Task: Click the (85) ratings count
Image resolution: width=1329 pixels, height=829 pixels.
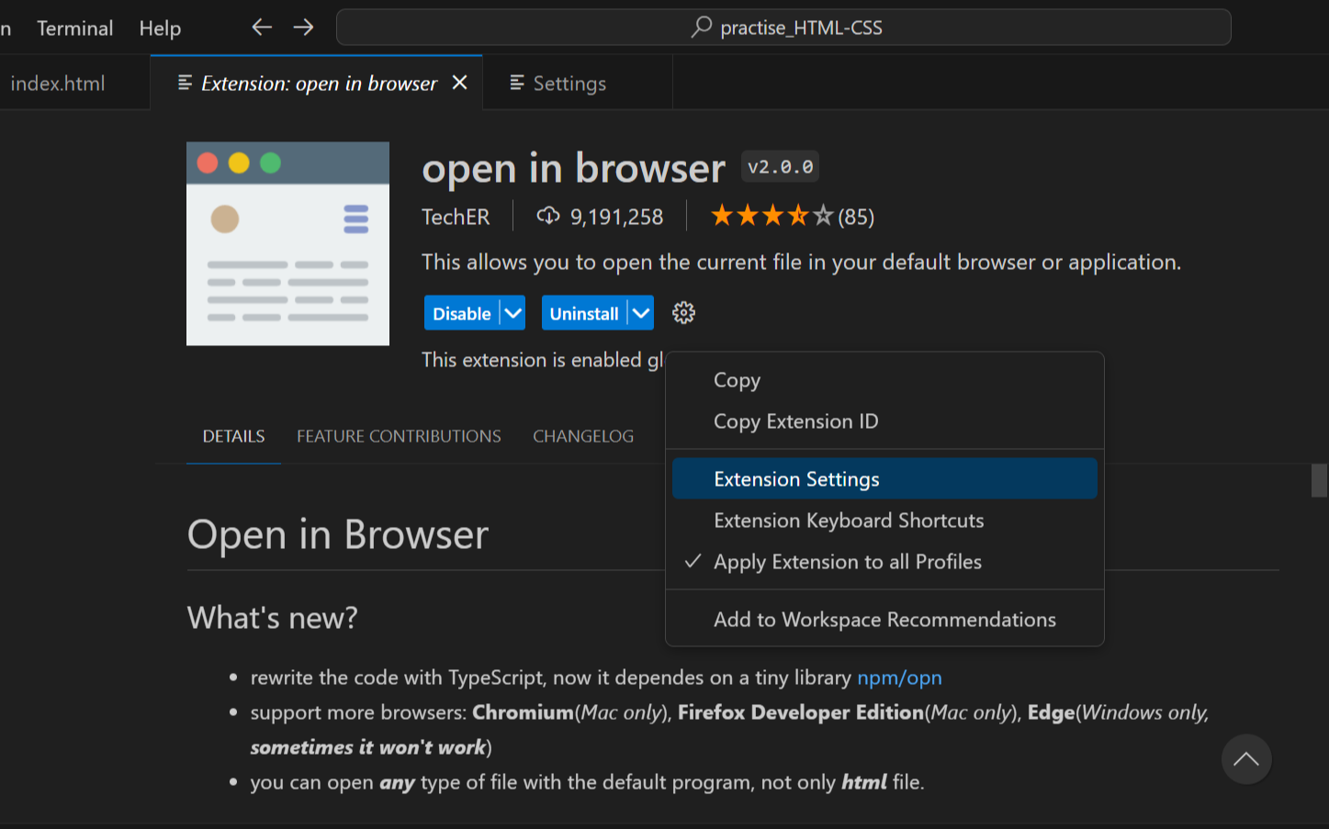Action: (x=856, y=217)
